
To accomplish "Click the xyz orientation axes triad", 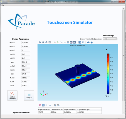I will click(43, 93).
